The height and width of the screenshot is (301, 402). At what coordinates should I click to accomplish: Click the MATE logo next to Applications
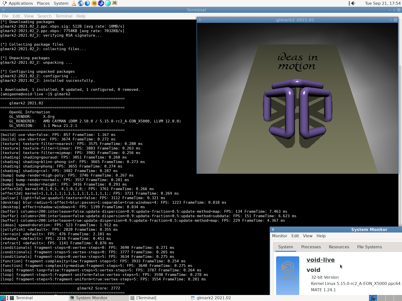point(5,3)
